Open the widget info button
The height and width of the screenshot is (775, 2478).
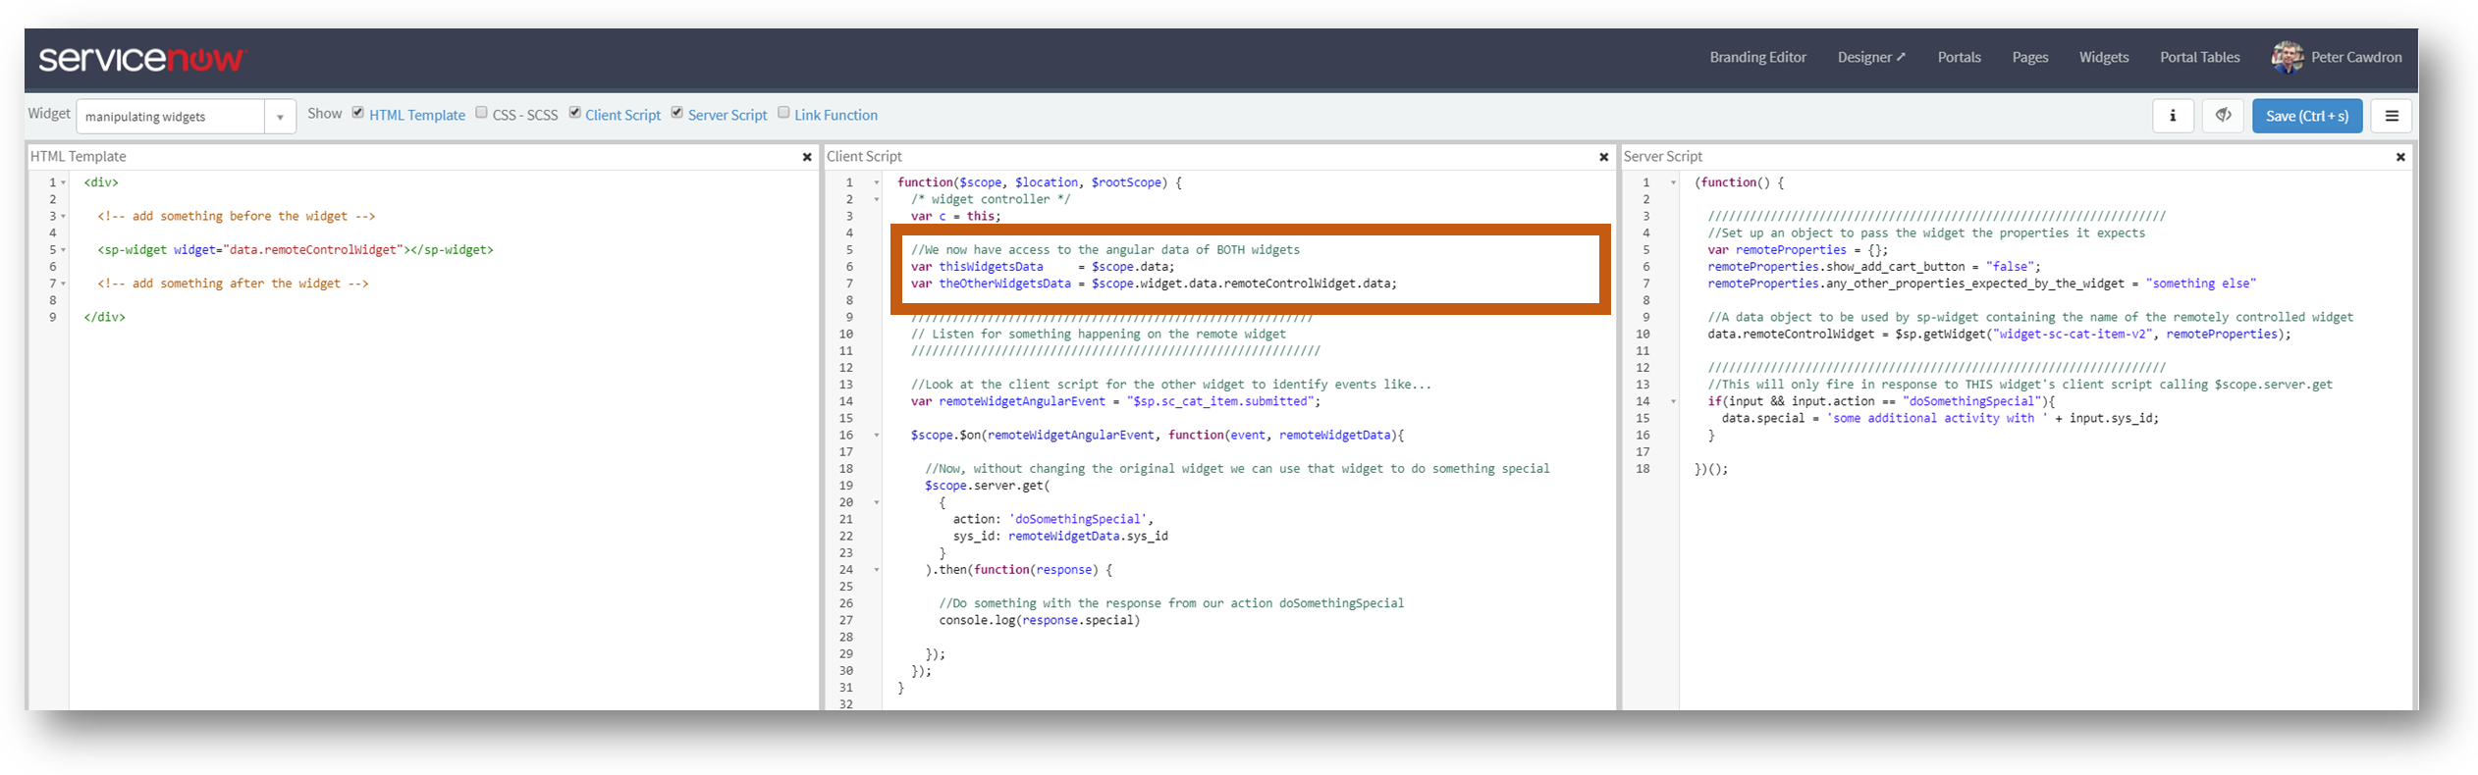pos(2173,116)
